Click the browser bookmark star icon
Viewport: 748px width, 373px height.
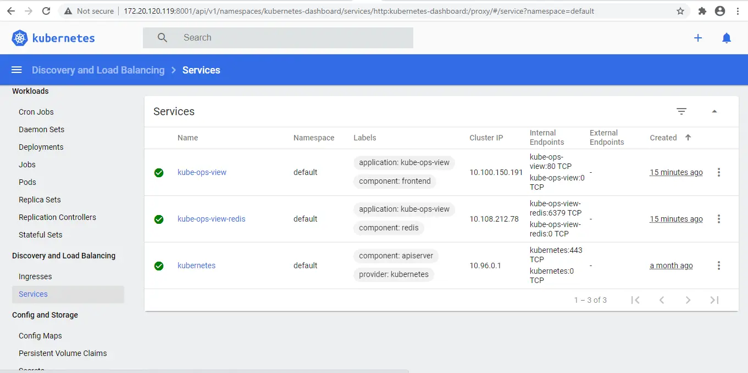(x=680, y=10)
